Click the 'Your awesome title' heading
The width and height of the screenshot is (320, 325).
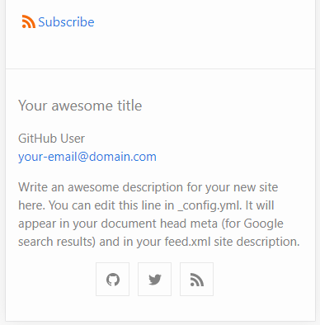tap(80, 106)
